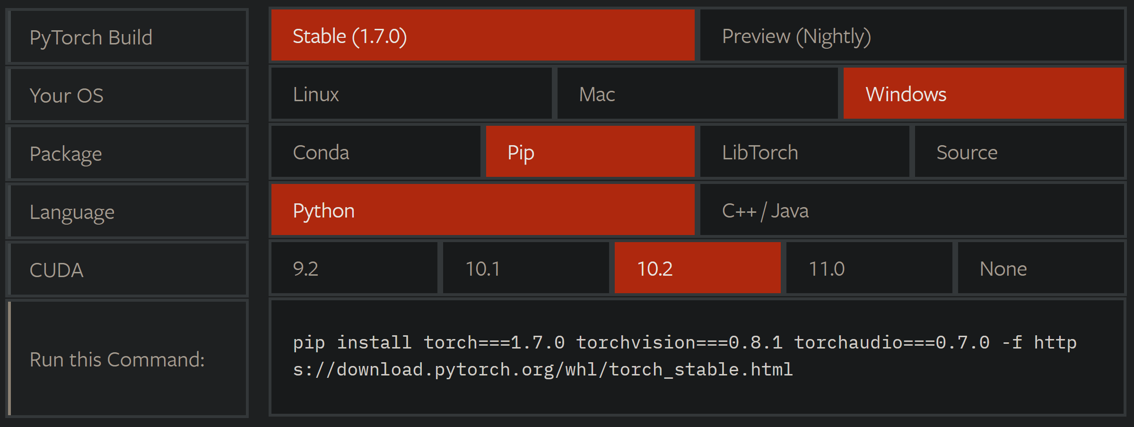Choose the LibTorch package

804,152
